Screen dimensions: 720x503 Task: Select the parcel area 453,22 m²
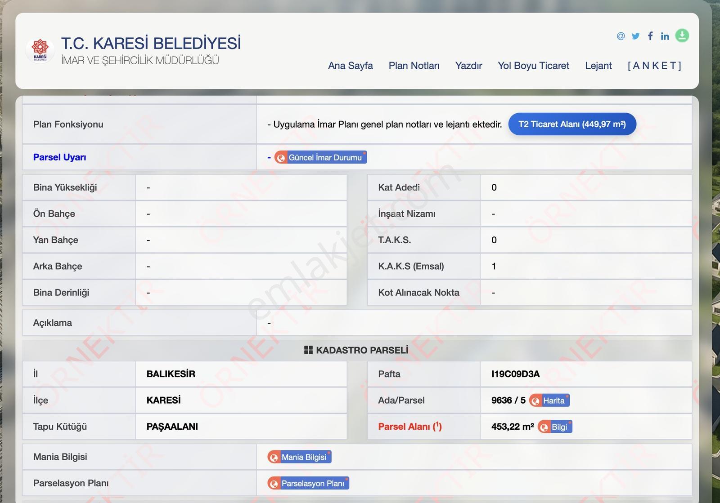[513, 427]
